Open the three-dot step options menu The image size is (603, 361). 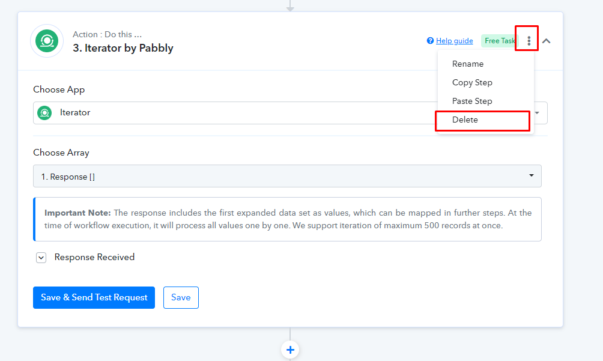click(x=529, y=41)
